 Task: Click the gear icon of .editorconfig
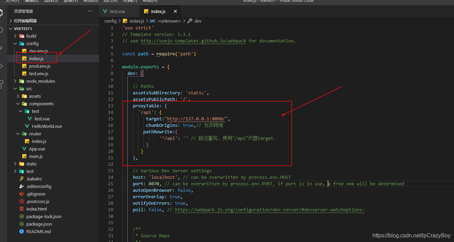tap(22, 186)
